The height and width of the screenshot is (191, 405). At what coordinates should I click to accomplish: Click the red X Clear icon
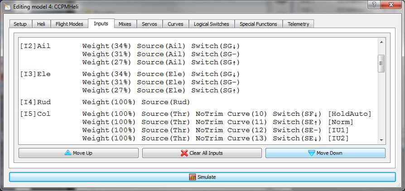[184, 153]
